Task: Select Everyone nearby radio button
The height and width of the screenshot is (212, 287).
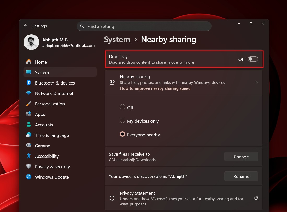Action: coord(122,134)
